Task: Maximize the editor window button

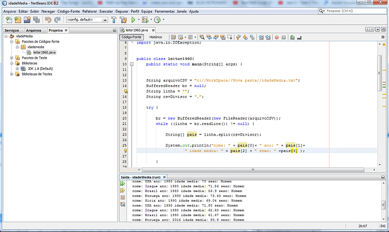Action: (383, 29)
